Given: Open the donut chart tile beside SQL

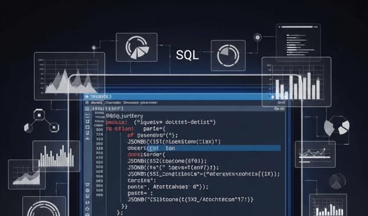Looking at the screenshot, I should pos(228,55).
